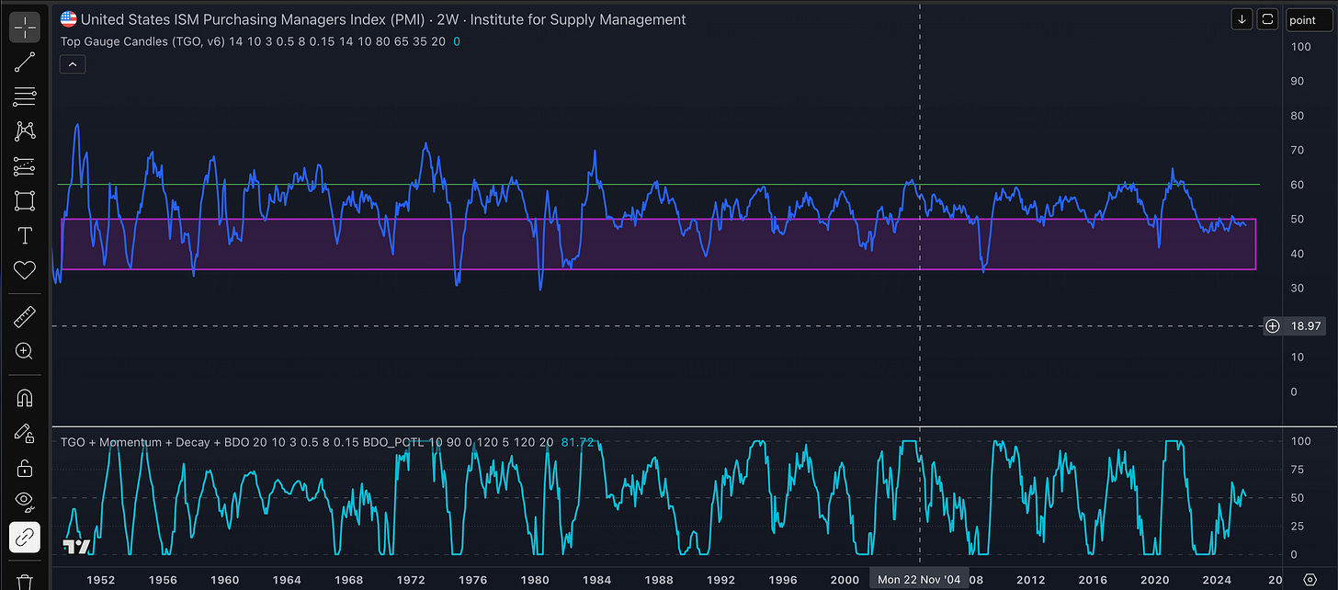Open the "point" unit dropdown
Viewport: 1338px width, 590px height.
pyautogui.click(x=1308, y=19)
